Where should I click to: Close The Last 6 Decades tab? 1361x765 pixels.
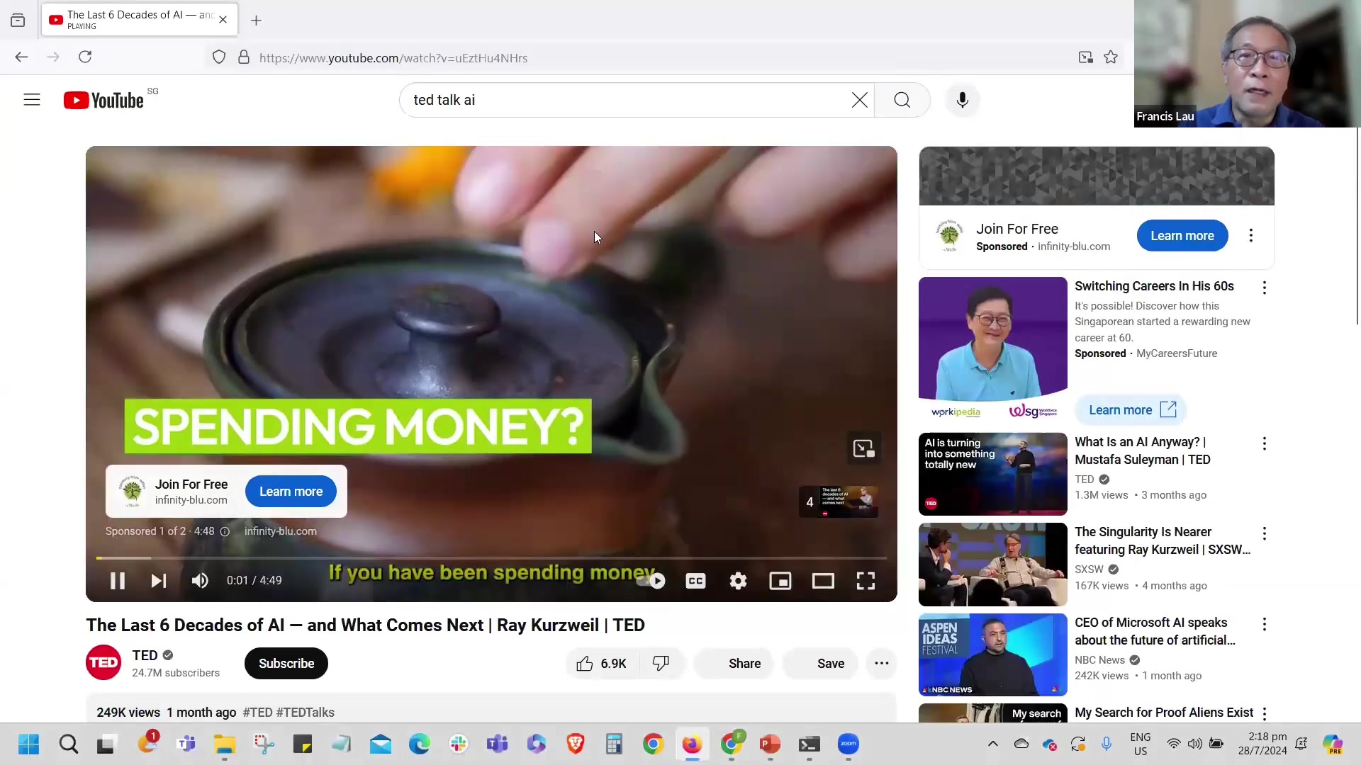pos(223,20)
